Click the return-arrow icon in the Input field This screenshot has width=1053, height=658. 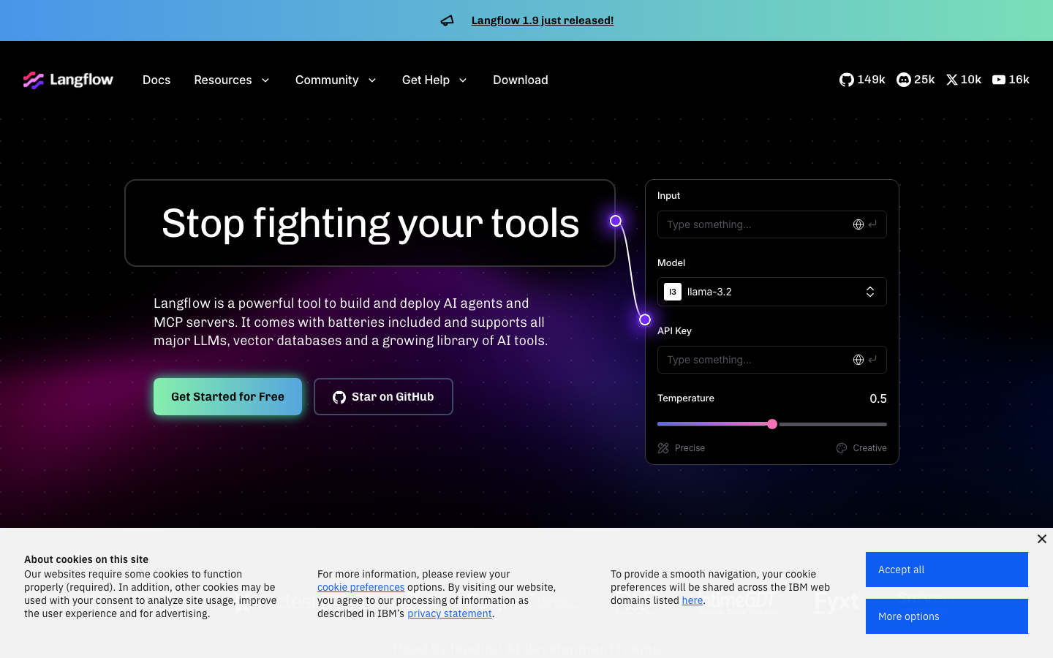[872, 224]
